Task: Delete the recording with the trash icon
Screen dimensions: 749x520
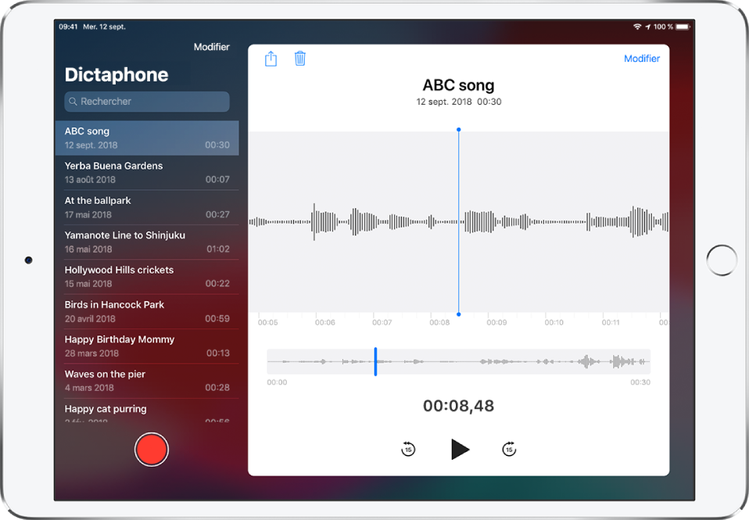Action: point(299,59)
